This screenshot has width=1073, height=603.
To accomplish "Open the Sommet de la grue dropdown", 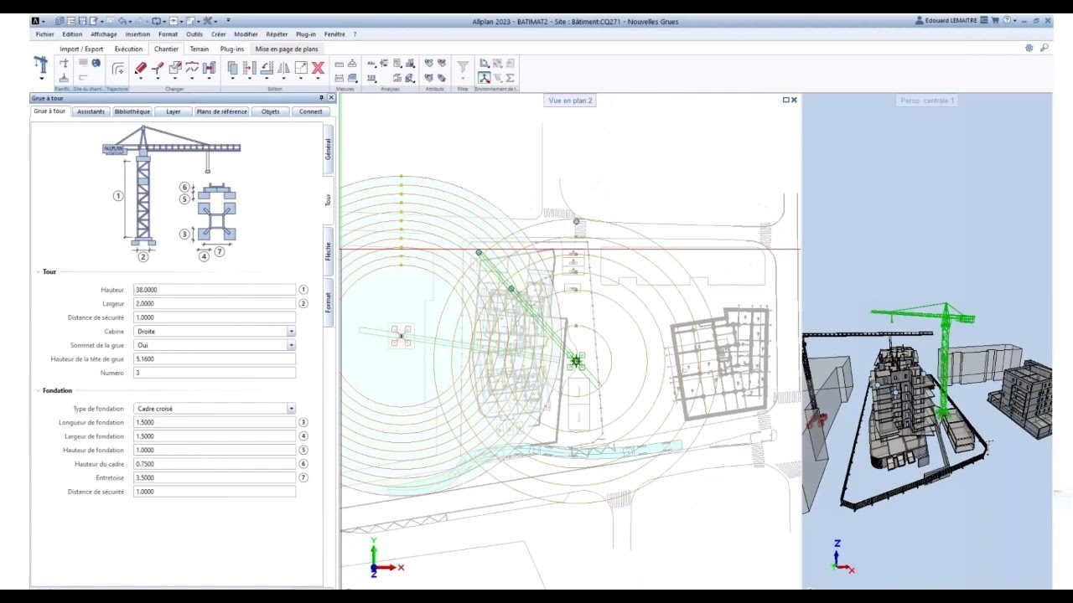I will 291,345.
